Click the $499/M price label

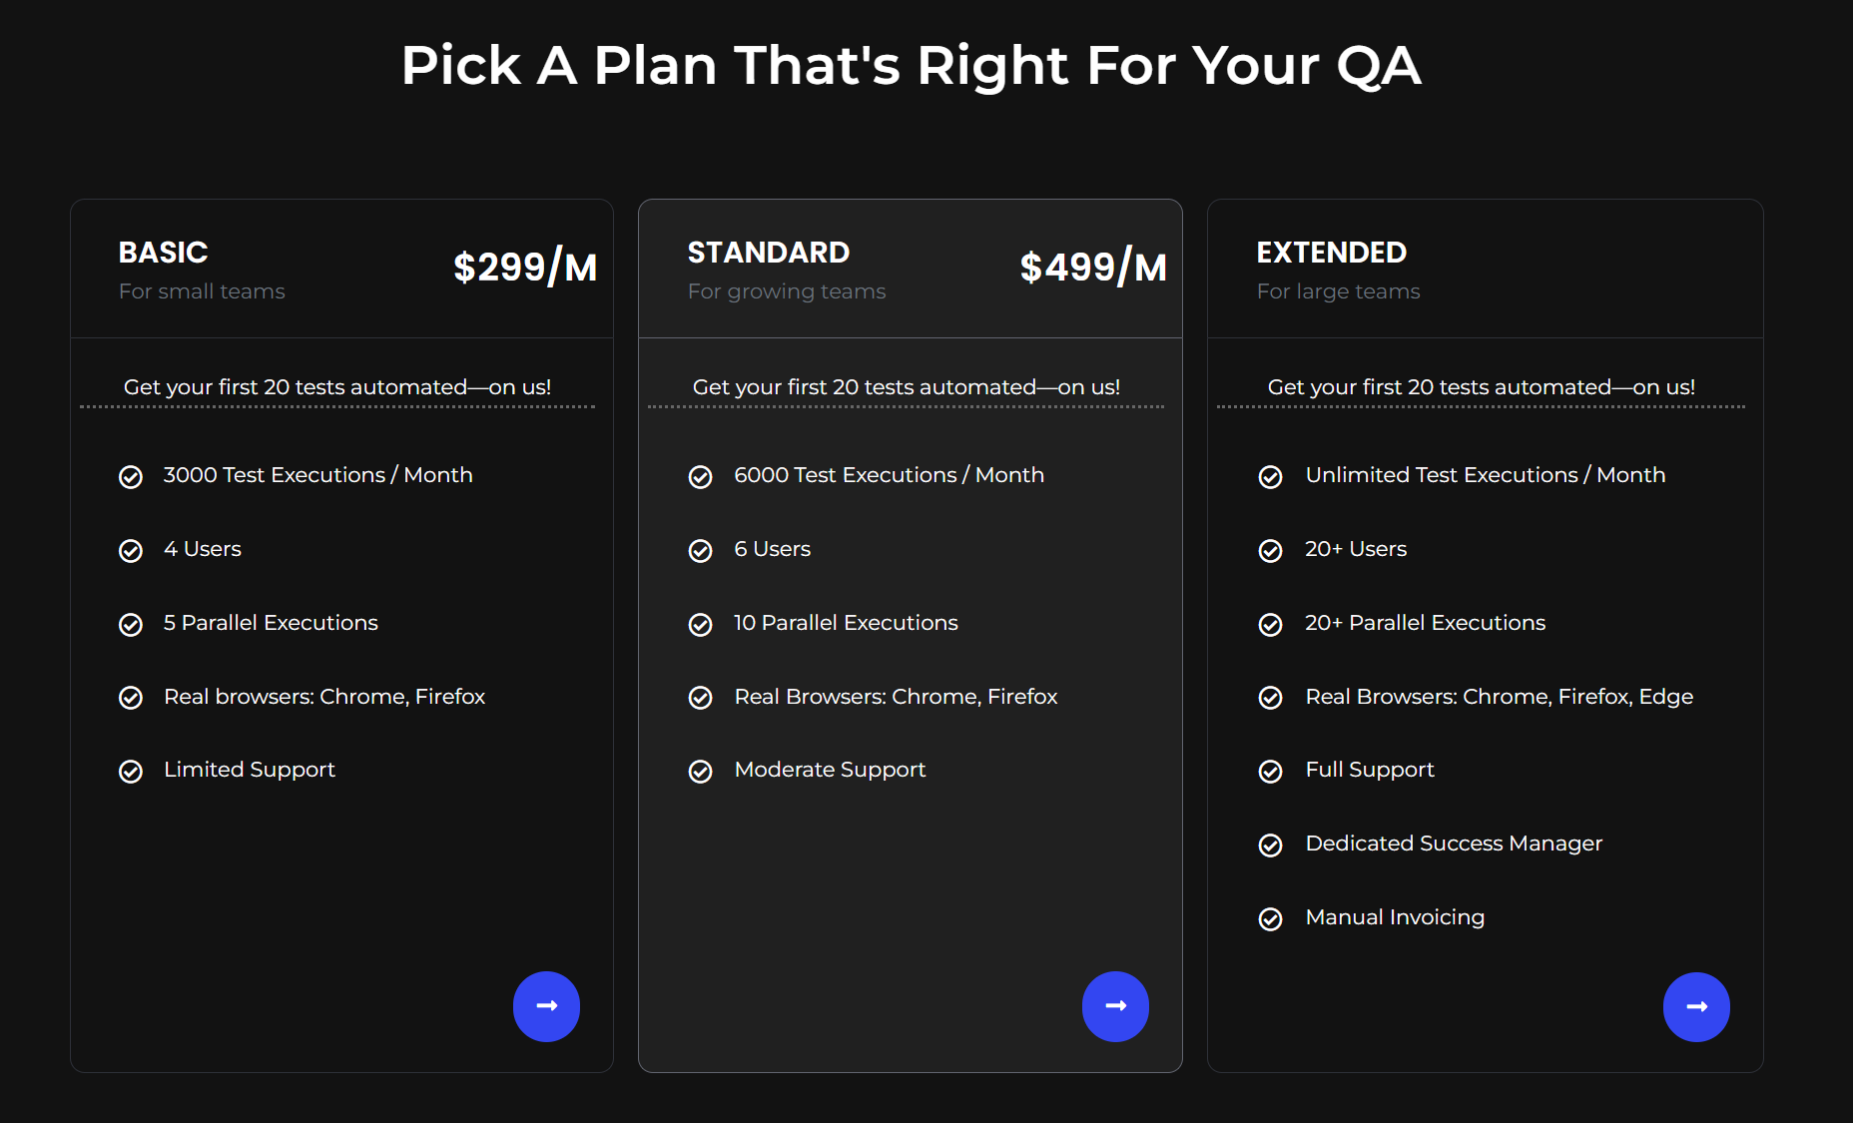1093,268
